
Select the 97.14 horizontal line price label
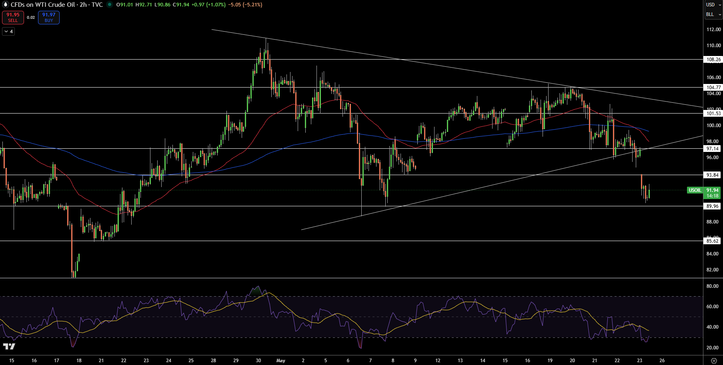click(x=712, y=149)
